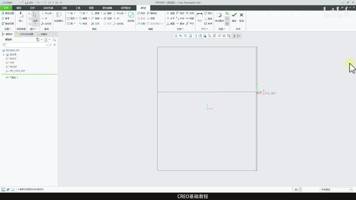Apply the 水平 (Horizontal) constraint

point(170,18)
